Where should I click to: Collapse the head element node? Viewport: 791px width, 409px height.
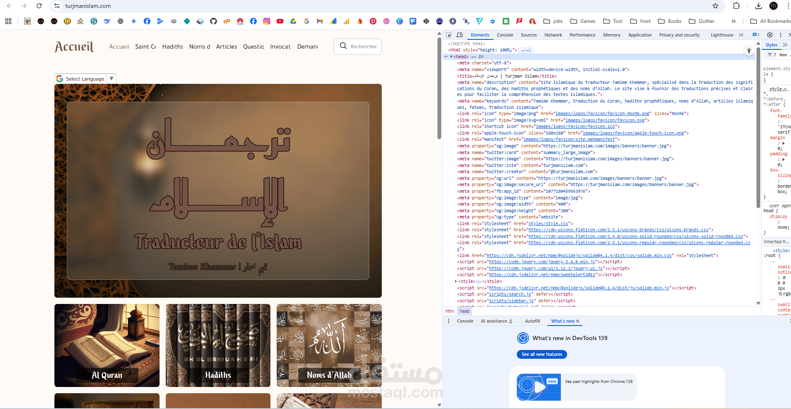pyautogui.click(x=451, y=56)
